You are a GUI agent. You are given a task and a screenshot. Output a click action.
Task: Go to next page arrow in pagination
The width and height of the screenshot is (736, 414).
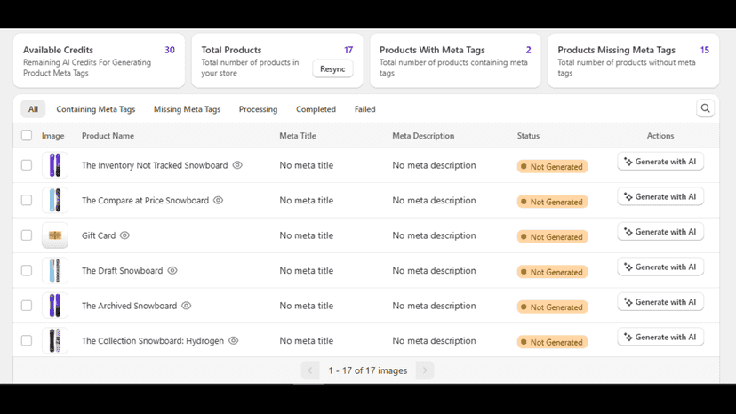pyautogui.click(x=425, y=370)
